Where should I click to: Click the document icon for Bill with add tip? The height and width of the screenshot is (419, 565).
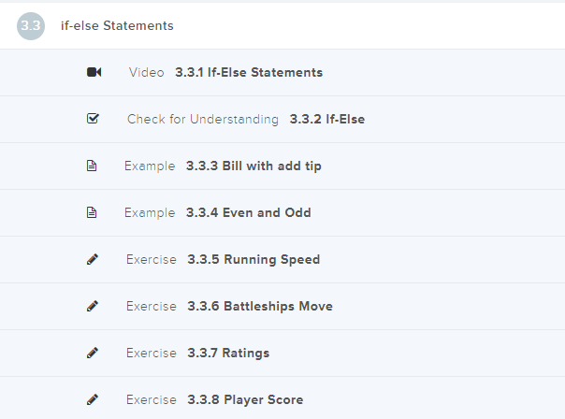92,166
